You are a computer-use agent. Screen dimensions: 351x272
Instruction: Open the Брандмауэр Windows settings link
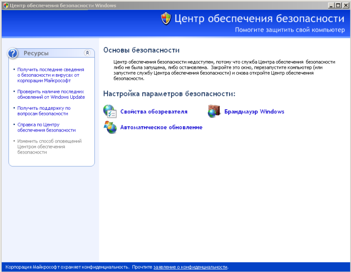click(254, 112)
